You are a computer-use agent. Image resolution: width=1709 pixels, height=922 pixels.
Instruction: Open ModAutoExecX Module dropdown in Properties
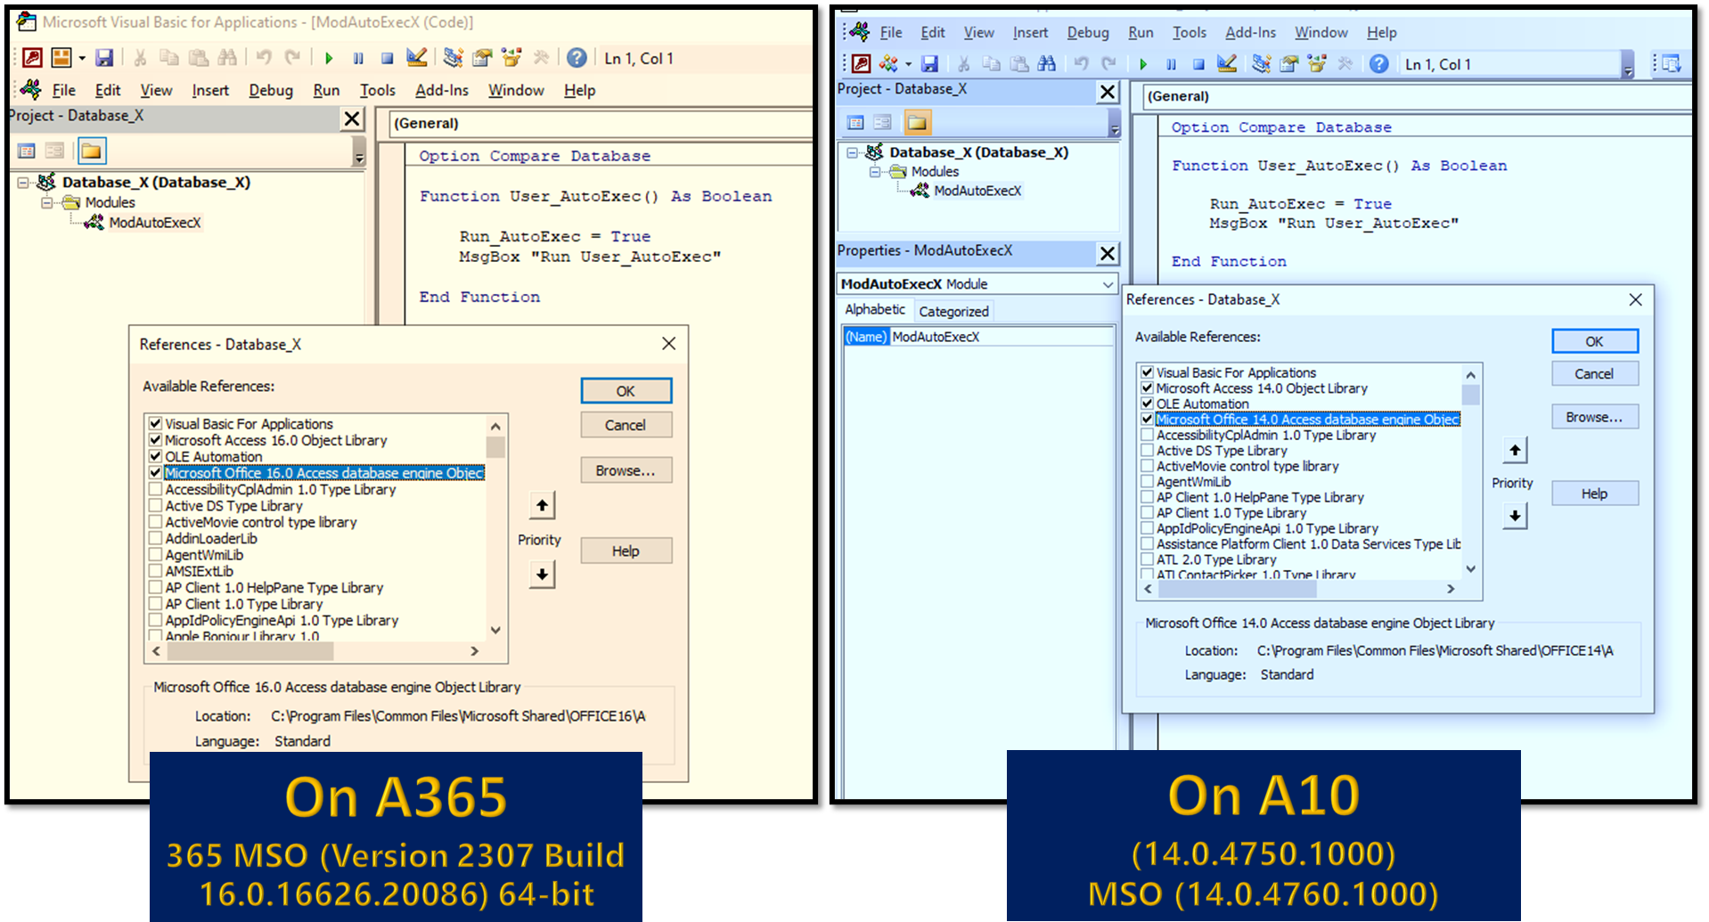coord(1108,284)
